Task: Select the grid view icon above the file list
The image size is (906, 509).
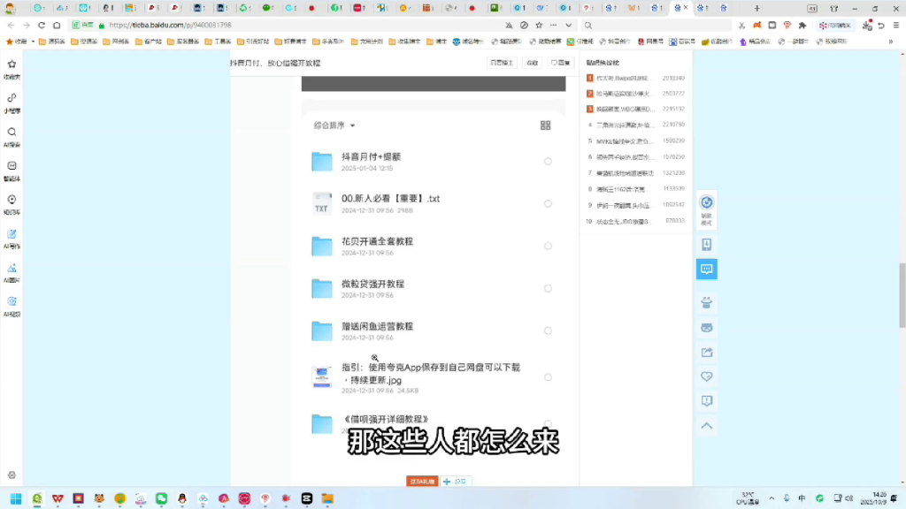Action: 546,125
